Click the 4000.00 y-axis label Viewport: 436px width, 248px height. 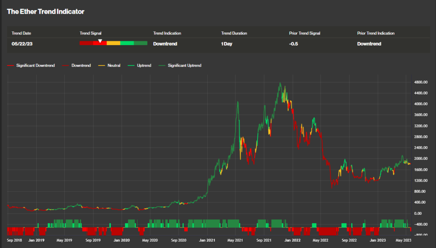[421, 104]
